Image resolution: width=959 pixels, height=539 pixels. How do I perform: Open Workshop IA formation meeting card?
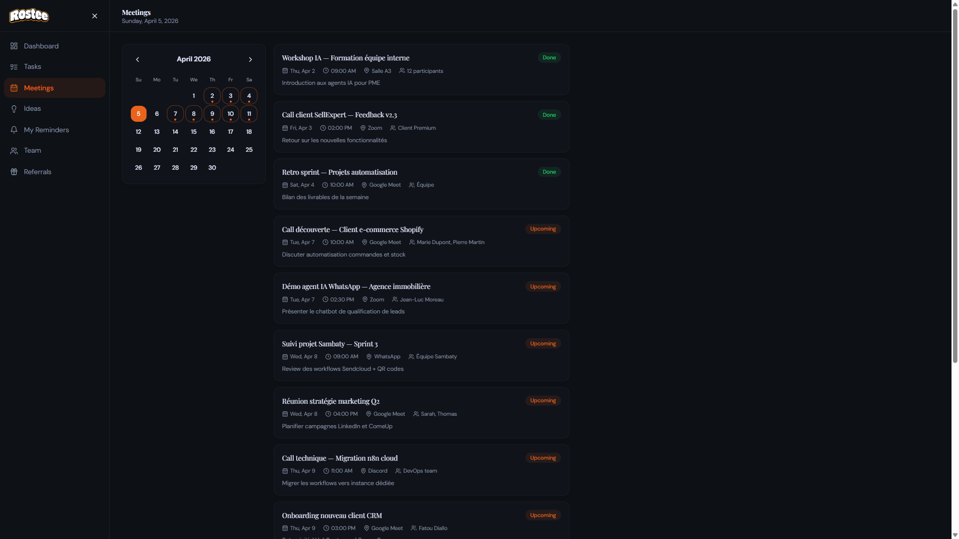(x=345, y=58)
